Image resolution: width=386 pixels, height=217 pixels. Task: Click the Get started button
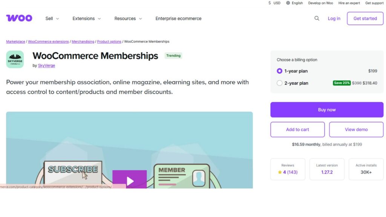pyautogui.click(x=365, y=18)
